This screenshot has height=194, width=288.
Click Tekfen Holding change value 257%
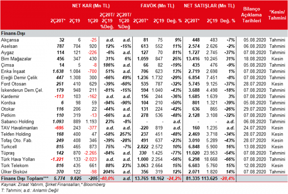(x=126, y=134)
